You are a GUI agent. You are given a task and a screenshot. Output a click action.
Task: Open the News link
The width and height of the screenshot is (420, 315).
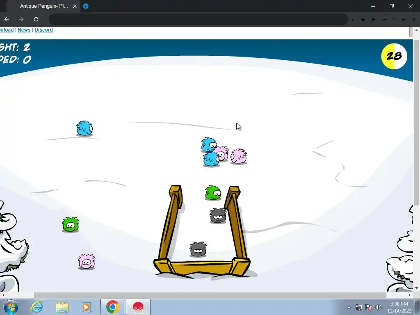[x=24, y=30]
